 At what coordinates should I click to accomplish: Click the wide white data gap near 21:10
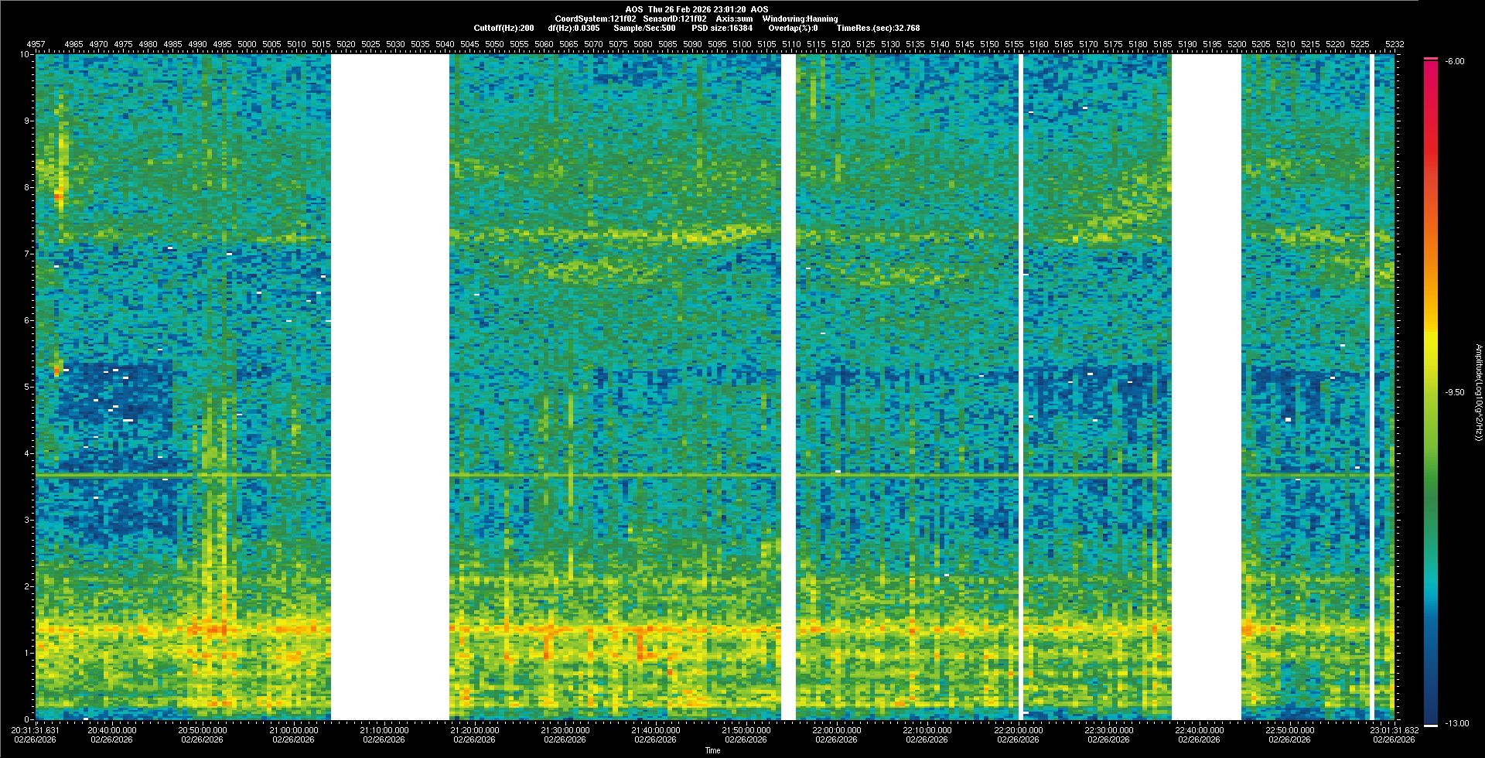[x=390, y=387]
